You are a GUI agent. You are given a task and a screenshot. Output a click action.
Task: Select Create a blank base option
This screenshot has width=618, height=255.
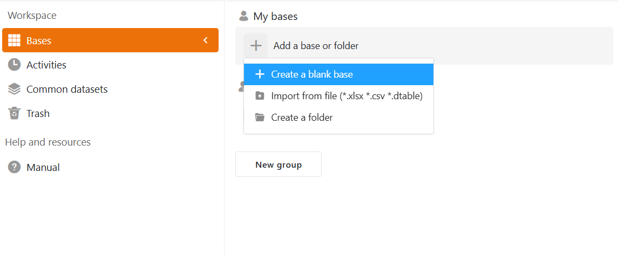(312, 74)
